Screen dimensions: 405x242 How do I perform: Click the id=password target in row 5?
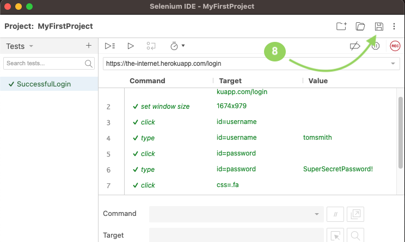click(x=236, y=153)
